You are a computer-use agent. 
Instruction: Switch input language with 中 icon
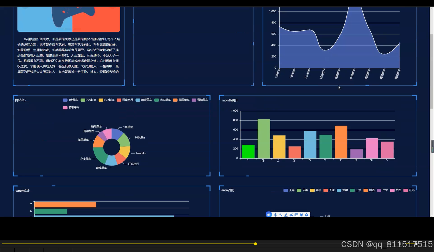(x=275, y=215)
